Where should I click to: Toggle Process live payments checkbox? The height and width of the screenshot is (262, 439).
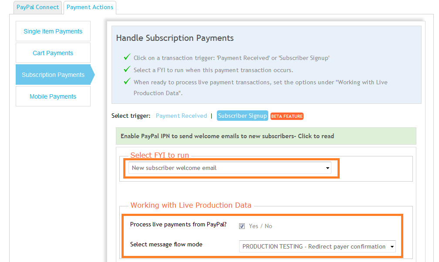(x=242, y=226)
